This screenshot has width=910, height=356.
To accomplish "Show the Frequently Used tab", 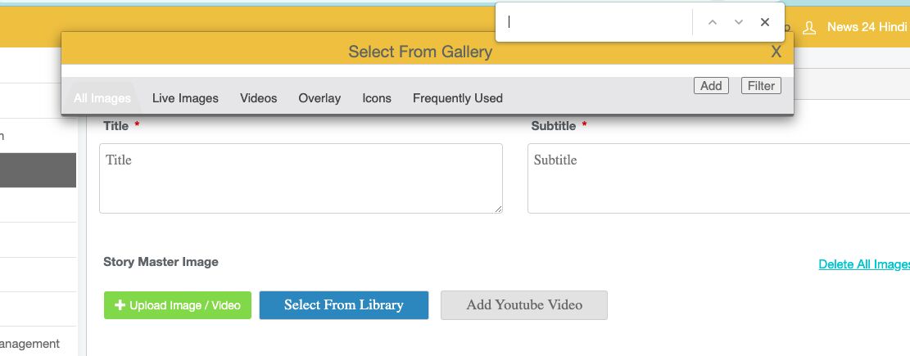I will pyautogui.click(x=458, y=98).
